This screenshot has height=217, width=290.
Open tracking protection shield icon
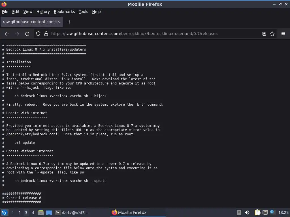pyautogui.click(x=38, y=34)
